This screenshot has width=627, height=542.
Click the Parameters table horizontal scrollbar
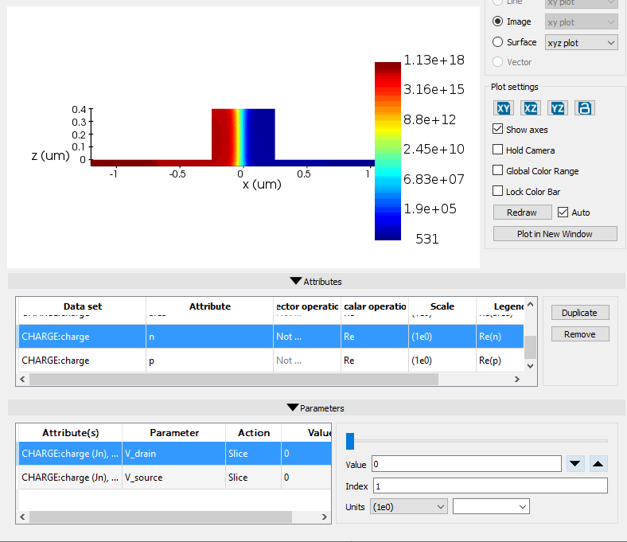point(161,517)
